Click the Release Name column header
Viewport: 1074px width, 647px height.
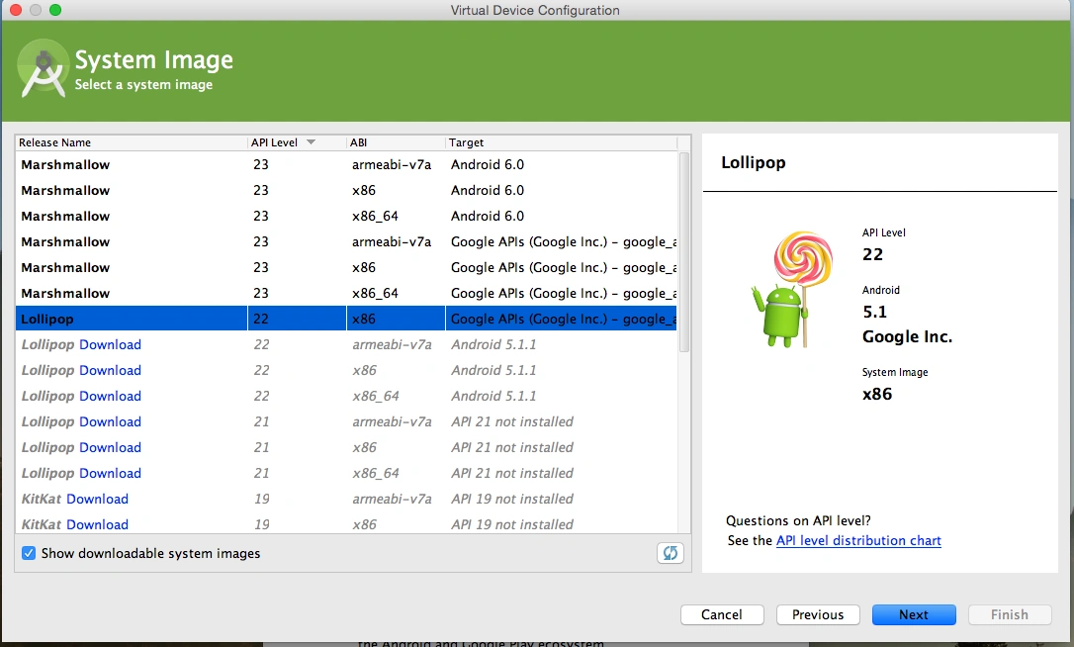click(x=131, y=142)
